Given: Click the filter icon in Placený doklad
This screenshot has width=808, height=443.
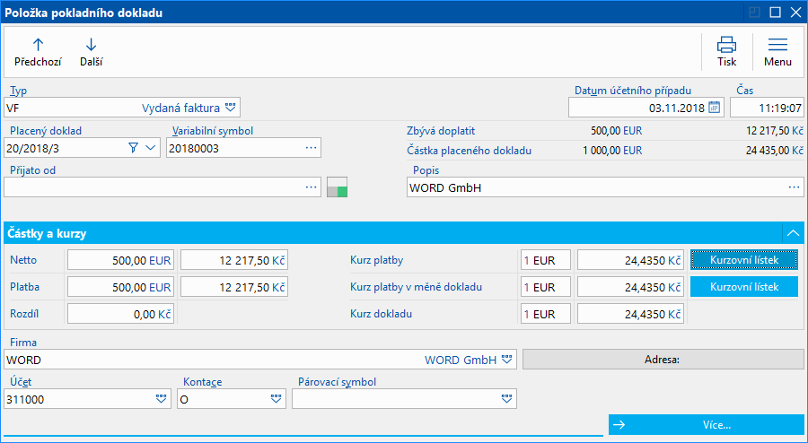Looking at the screenshot, I should tap(134, 148).
